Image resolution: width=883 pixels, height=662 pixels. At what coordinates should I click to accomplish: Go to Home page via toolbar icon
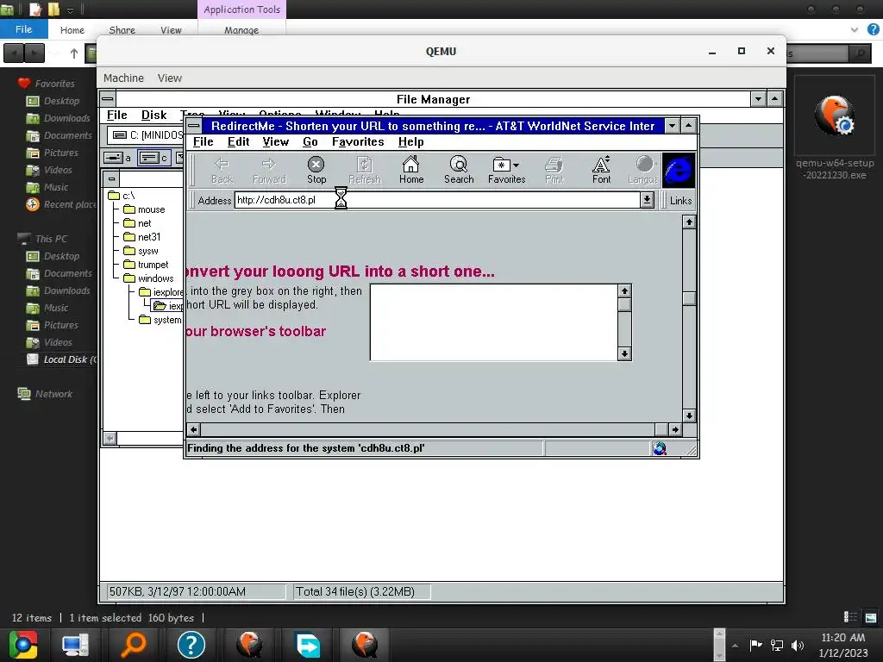(411, 170)
